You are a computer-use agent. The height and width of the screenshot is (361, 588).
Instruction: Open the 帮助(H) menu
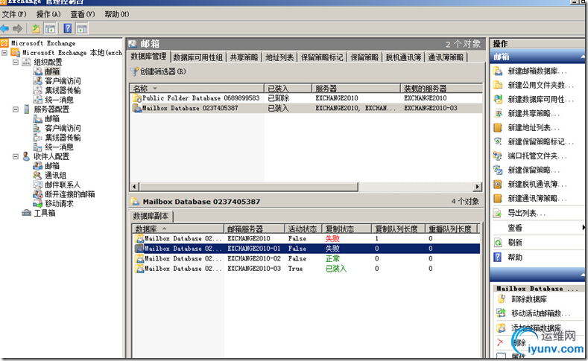116,14
